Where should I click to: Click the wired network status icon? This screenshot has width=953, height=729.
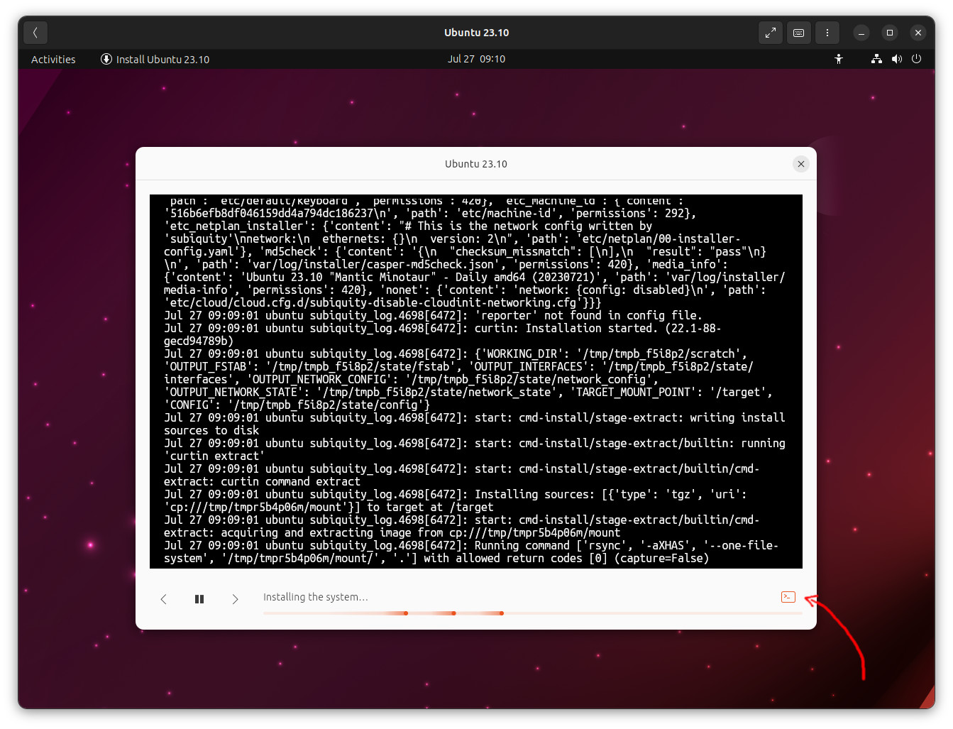(876, 59)
